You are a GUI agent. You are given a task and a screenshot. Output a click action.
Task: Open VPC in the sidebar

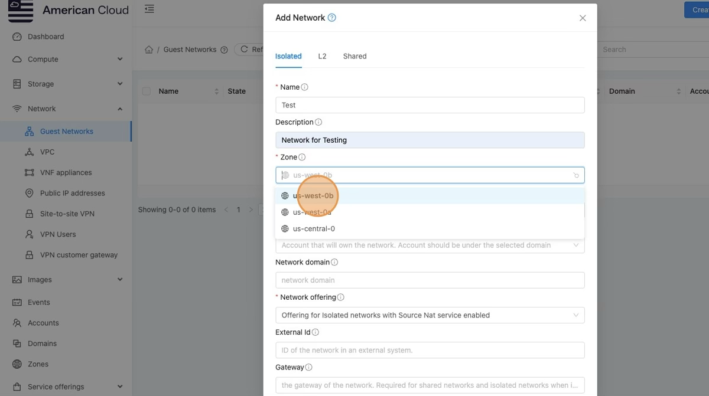click(x=47, y=152)
